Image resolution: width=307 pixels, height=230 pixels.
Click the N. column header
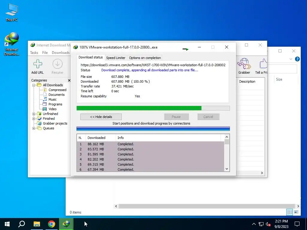point(81,138)
